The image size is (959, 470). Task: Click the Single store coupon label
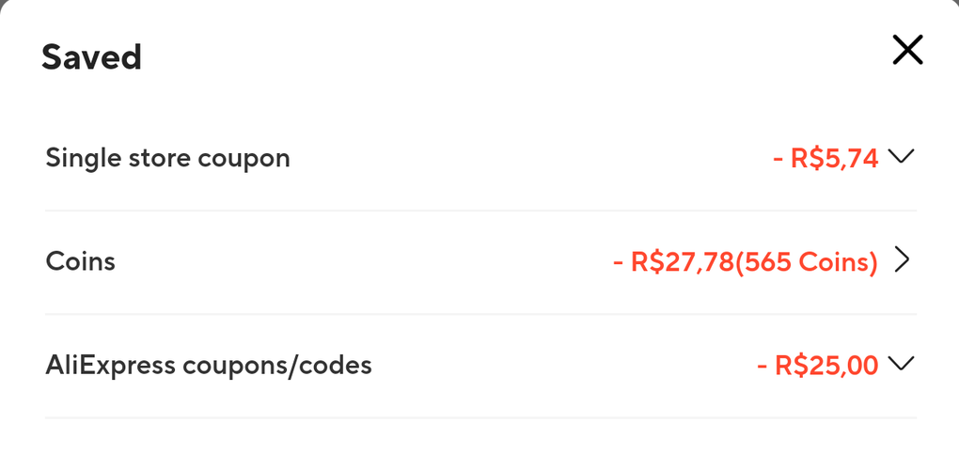167,158
